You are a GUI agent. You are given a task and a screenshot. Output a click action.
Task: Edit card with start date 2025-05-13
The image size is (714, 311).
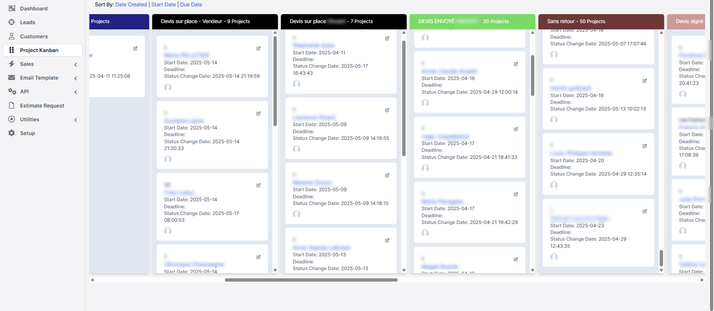387,240
